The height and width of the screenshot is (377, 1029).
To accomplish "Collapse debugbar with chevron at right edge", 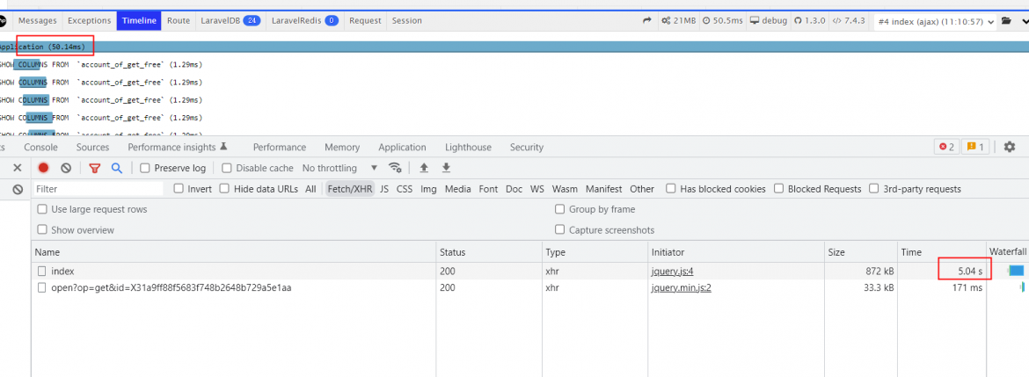I will (1024, 21).
